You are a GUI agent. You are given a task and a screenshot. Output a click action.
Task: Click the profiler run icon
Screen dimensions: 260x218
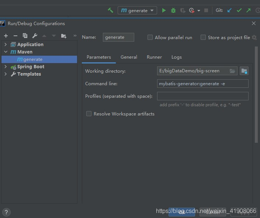(x=192, y=10)
